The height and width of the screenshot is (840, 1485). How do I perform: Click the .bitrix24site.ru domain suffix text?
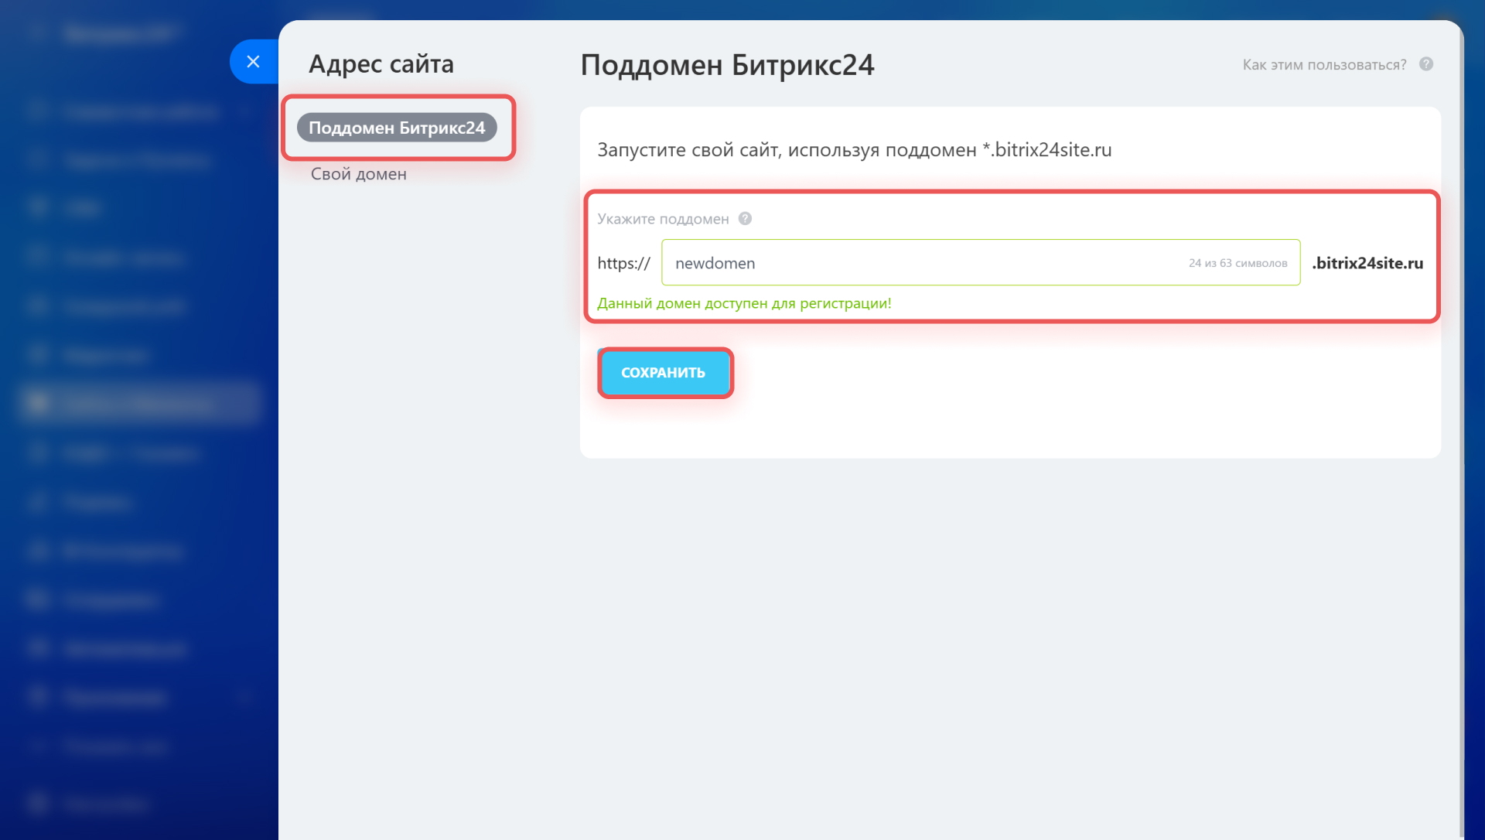tap(1367, 263)
